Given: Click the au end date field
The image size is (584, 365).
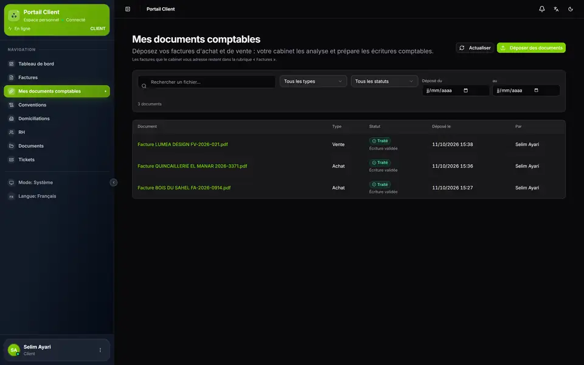Looking at the screenshot, I should tap(526, 91).
